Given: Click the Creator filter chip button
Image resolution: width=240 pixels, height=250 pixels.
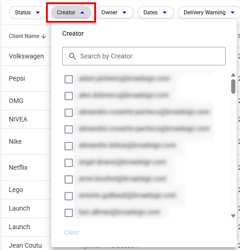Looking at the screenshot, I should (71, 13).
